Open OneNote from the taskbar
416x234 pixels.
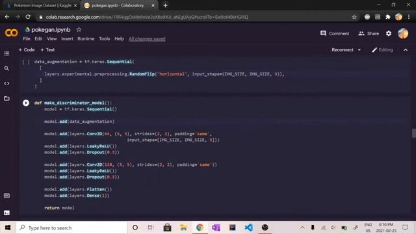216,227
